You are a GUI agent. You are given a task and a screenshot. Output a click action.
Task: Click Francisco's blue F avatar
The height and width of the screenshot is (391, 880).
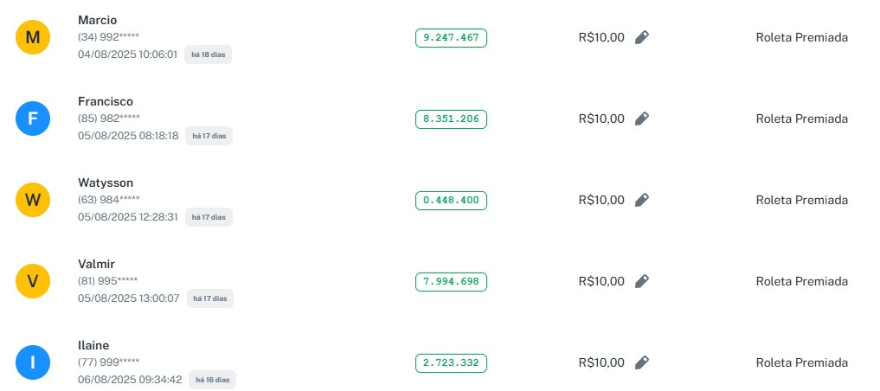pos(33,119)
